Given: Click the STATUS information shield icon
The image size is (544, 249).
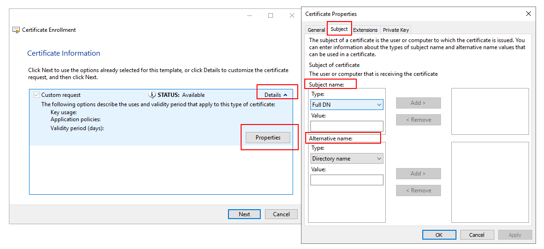Looking at the screenshot, I should pyautogui.click(x=152, y=95).
